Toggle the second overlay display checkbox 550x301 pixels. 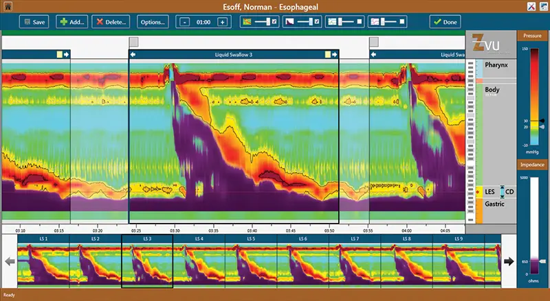coord(316,22)
